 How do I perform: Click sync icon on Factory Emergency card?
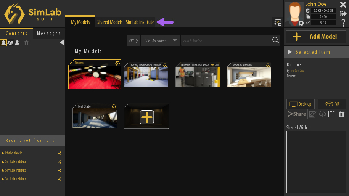(165, 65)
